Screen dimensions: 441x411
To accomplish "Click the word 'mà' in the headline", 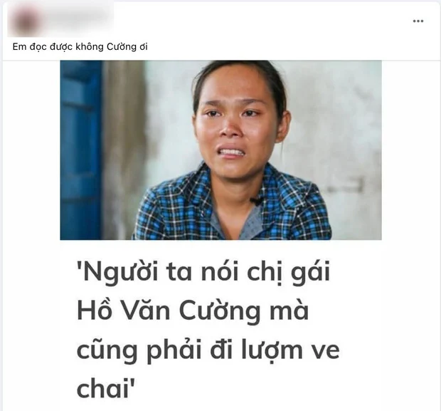I will click(289, 313).
